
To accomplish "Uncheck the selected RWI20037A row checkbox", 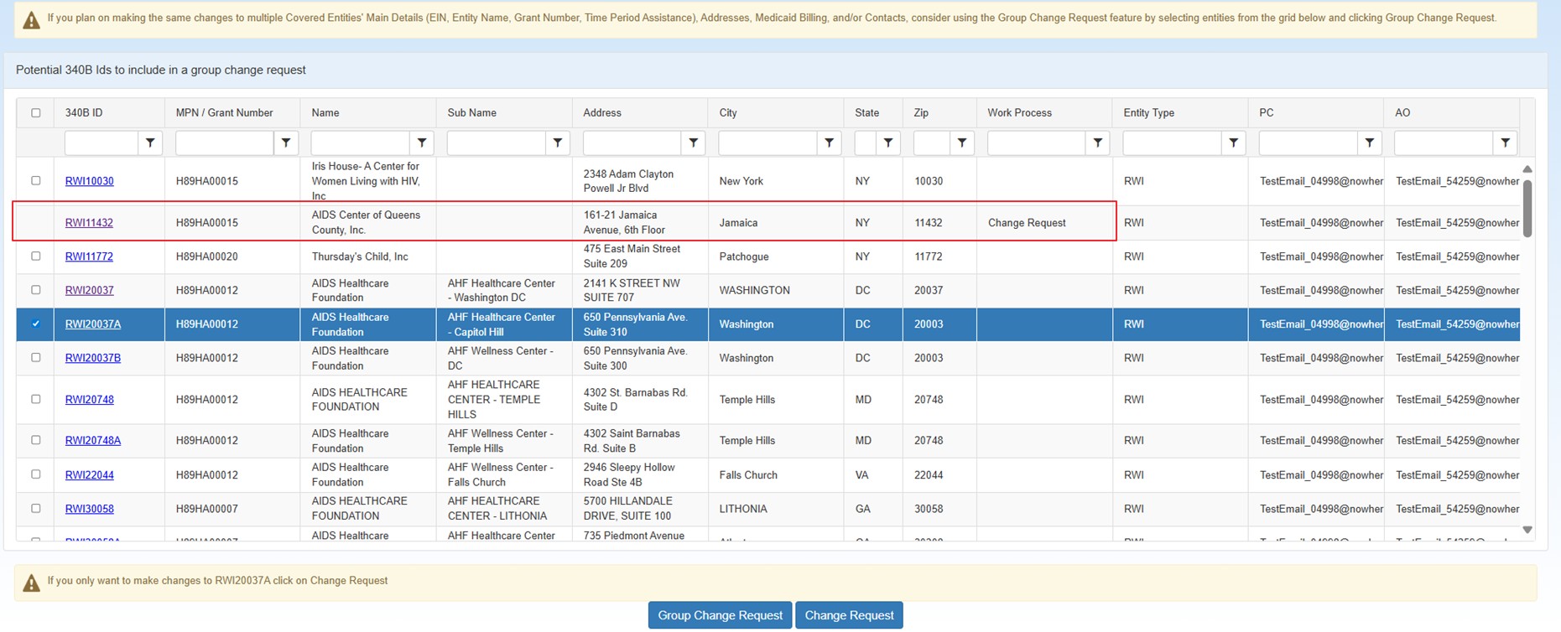I will [x=36, y=324].
